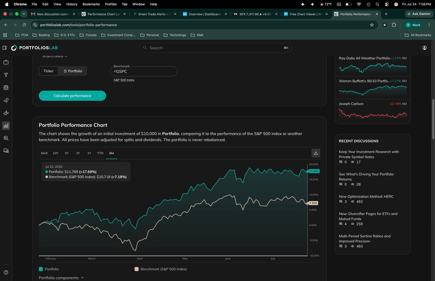Click the page vertical scrollbar
This screenshot has width=435, height=281.
[433, 119]
